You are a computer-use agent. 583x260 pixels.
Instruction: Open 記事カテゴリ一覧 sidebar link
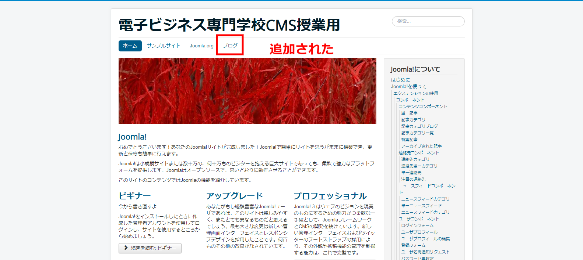(418, 133)
